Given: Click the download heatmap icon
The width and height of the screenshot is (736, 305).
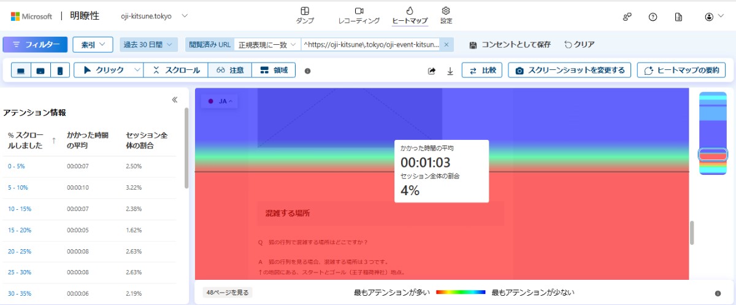Looking at the screenshot, I should pos(450,71).
